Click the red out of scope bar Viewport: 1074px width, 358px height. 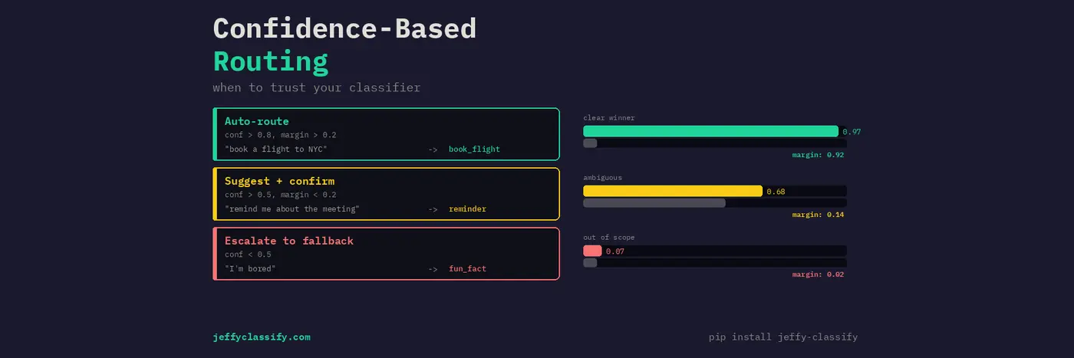pyautogui.click(x=592, y=251)
